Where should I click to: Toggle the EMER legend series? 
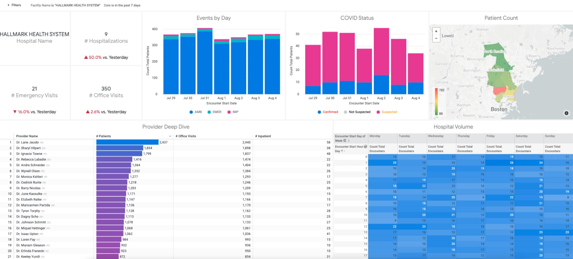(x=214, y=112)
